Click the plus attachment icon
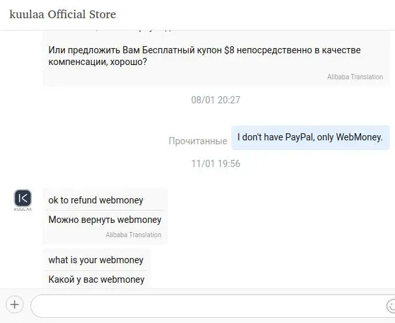This screenshot has height=323, width=395. coord(14,305)
